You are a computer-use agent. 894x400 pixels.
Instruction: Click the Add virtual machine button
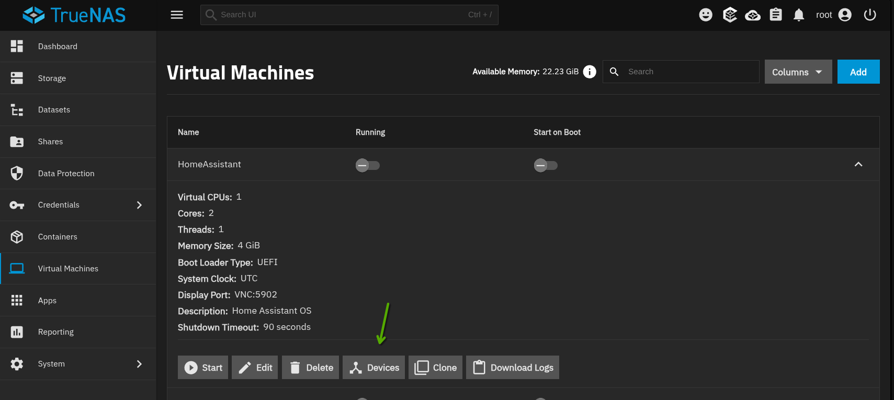tap(858, 72)
